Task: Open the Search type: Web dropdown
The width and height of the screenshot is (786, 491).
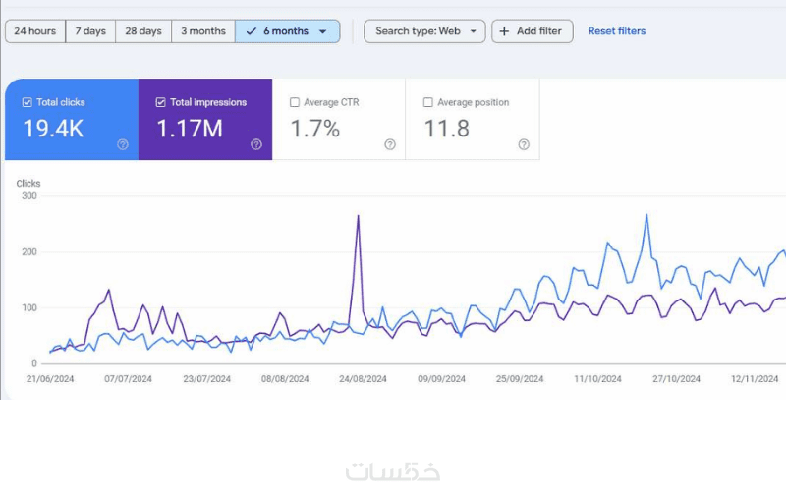Action: [424, 31]
